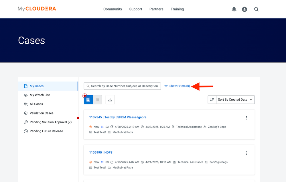
Task: Go to Support in top navigation
Action: [136, 9]
